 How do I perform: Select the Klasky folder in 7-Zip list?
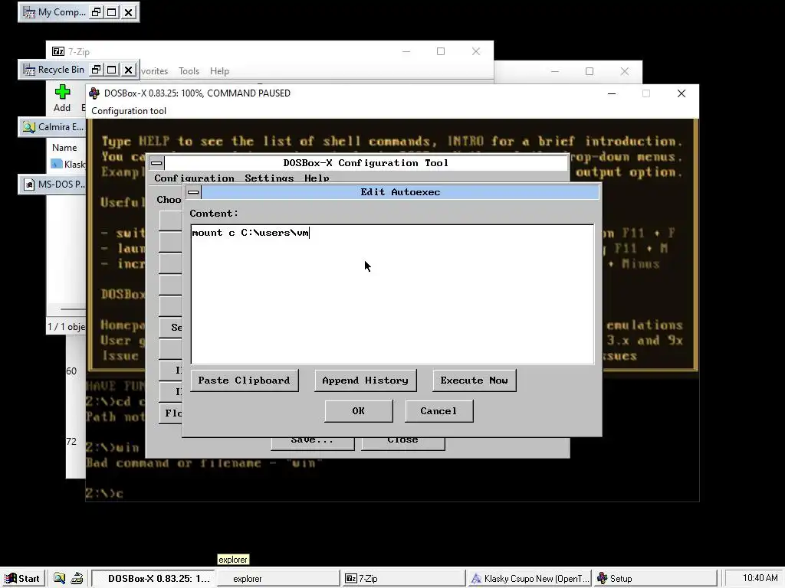(x=69, y=165)
